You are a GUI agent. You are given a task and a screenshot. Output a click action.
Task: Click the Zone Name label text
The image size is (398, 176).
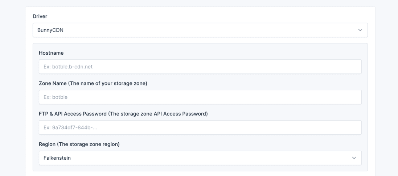[93, 83]
